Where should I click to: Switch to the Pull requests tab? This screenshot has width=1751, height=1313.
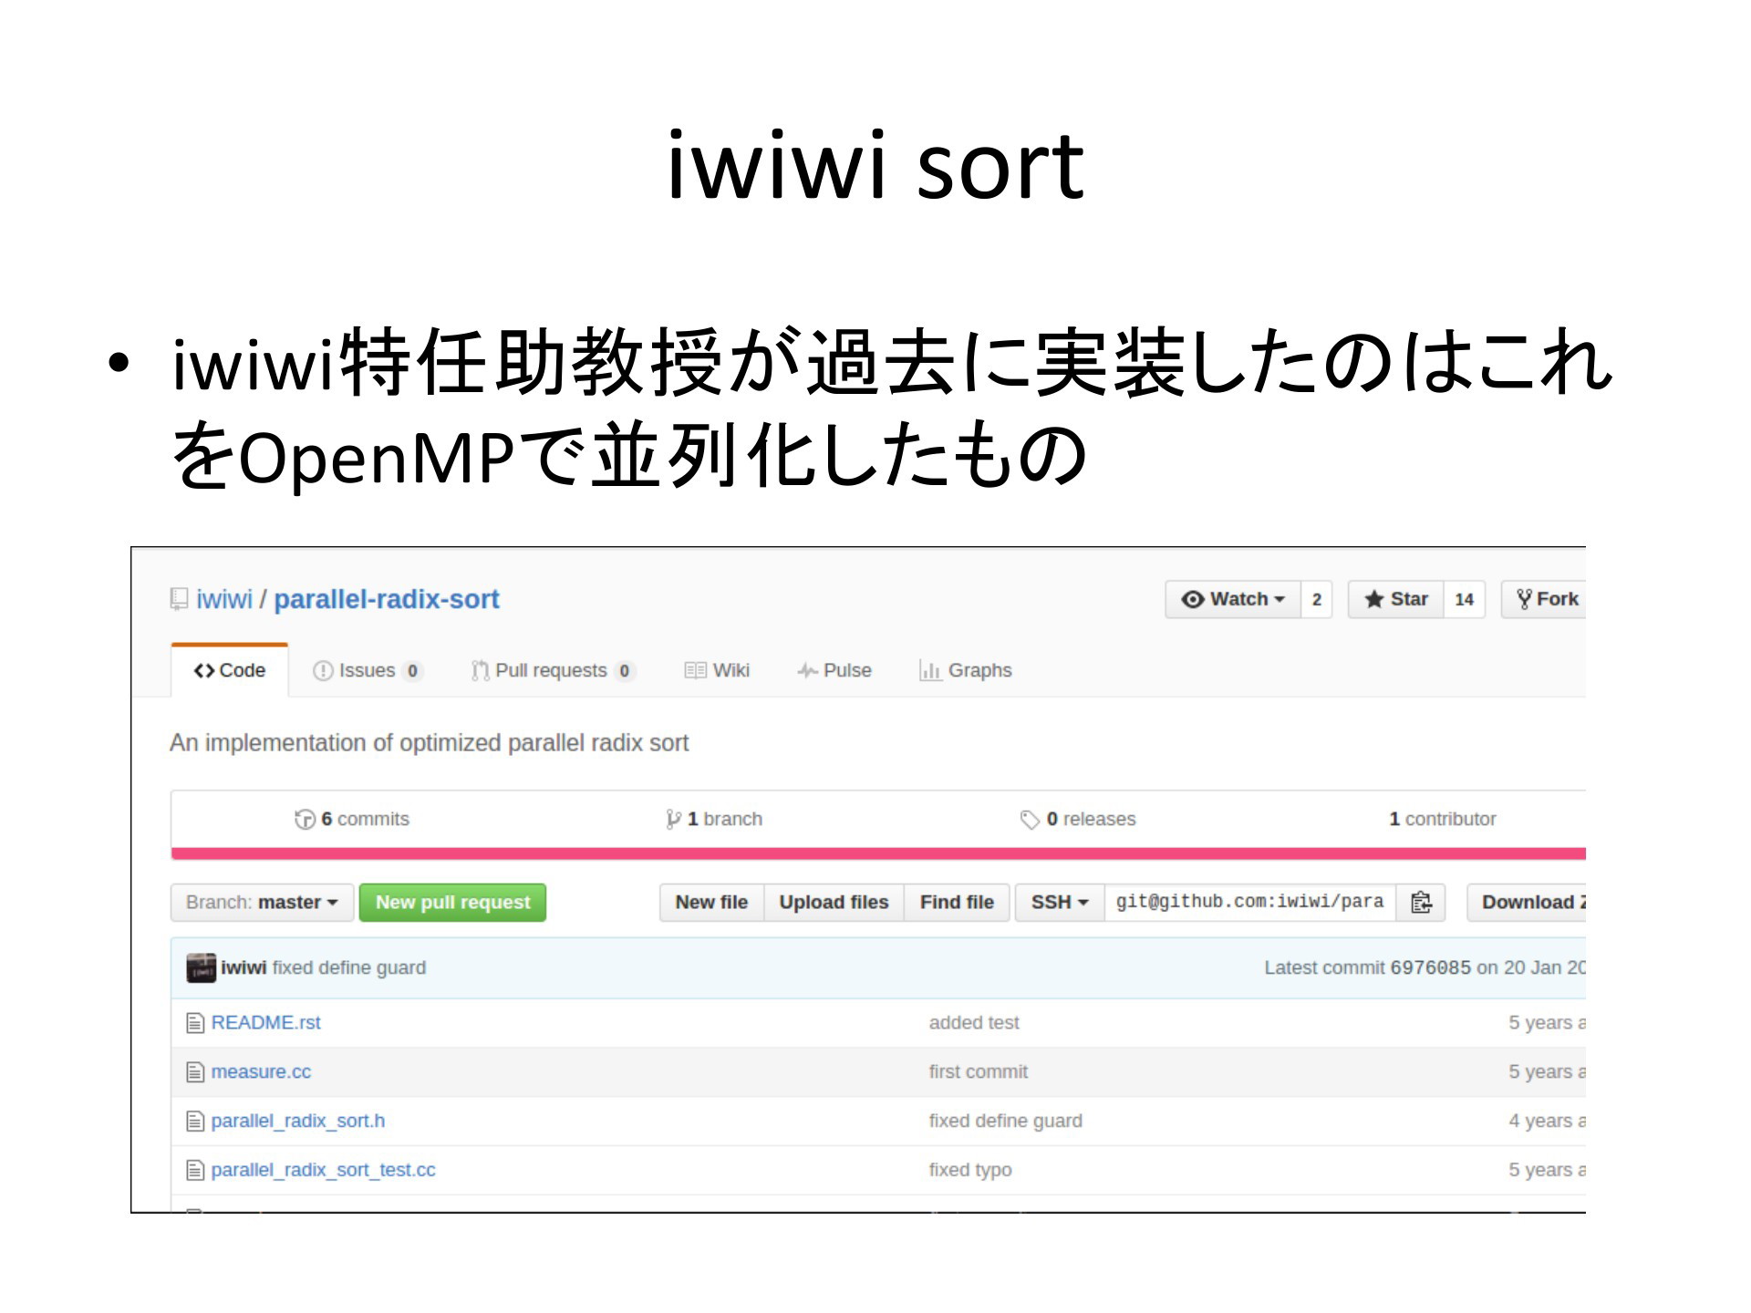553,670
